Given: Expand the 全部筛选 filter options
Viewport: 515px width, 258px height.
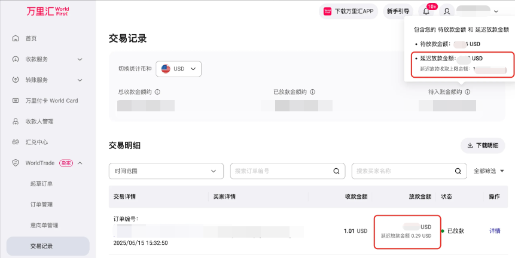Looking at the screenshot, I should 489,171.
